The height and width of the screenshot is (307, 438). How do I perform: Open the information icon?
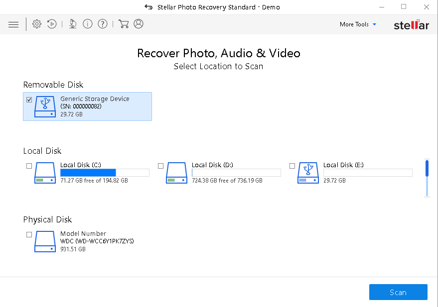click(x=87, y=24)
